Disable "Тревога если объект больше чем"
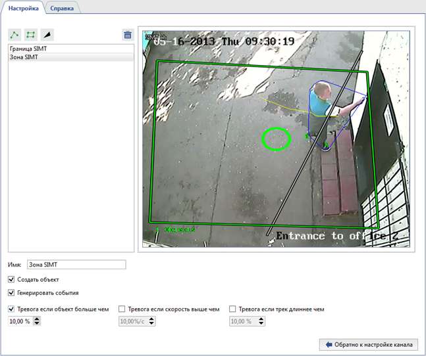The width and height of the screenshot is (426, 356). [11, 309]
